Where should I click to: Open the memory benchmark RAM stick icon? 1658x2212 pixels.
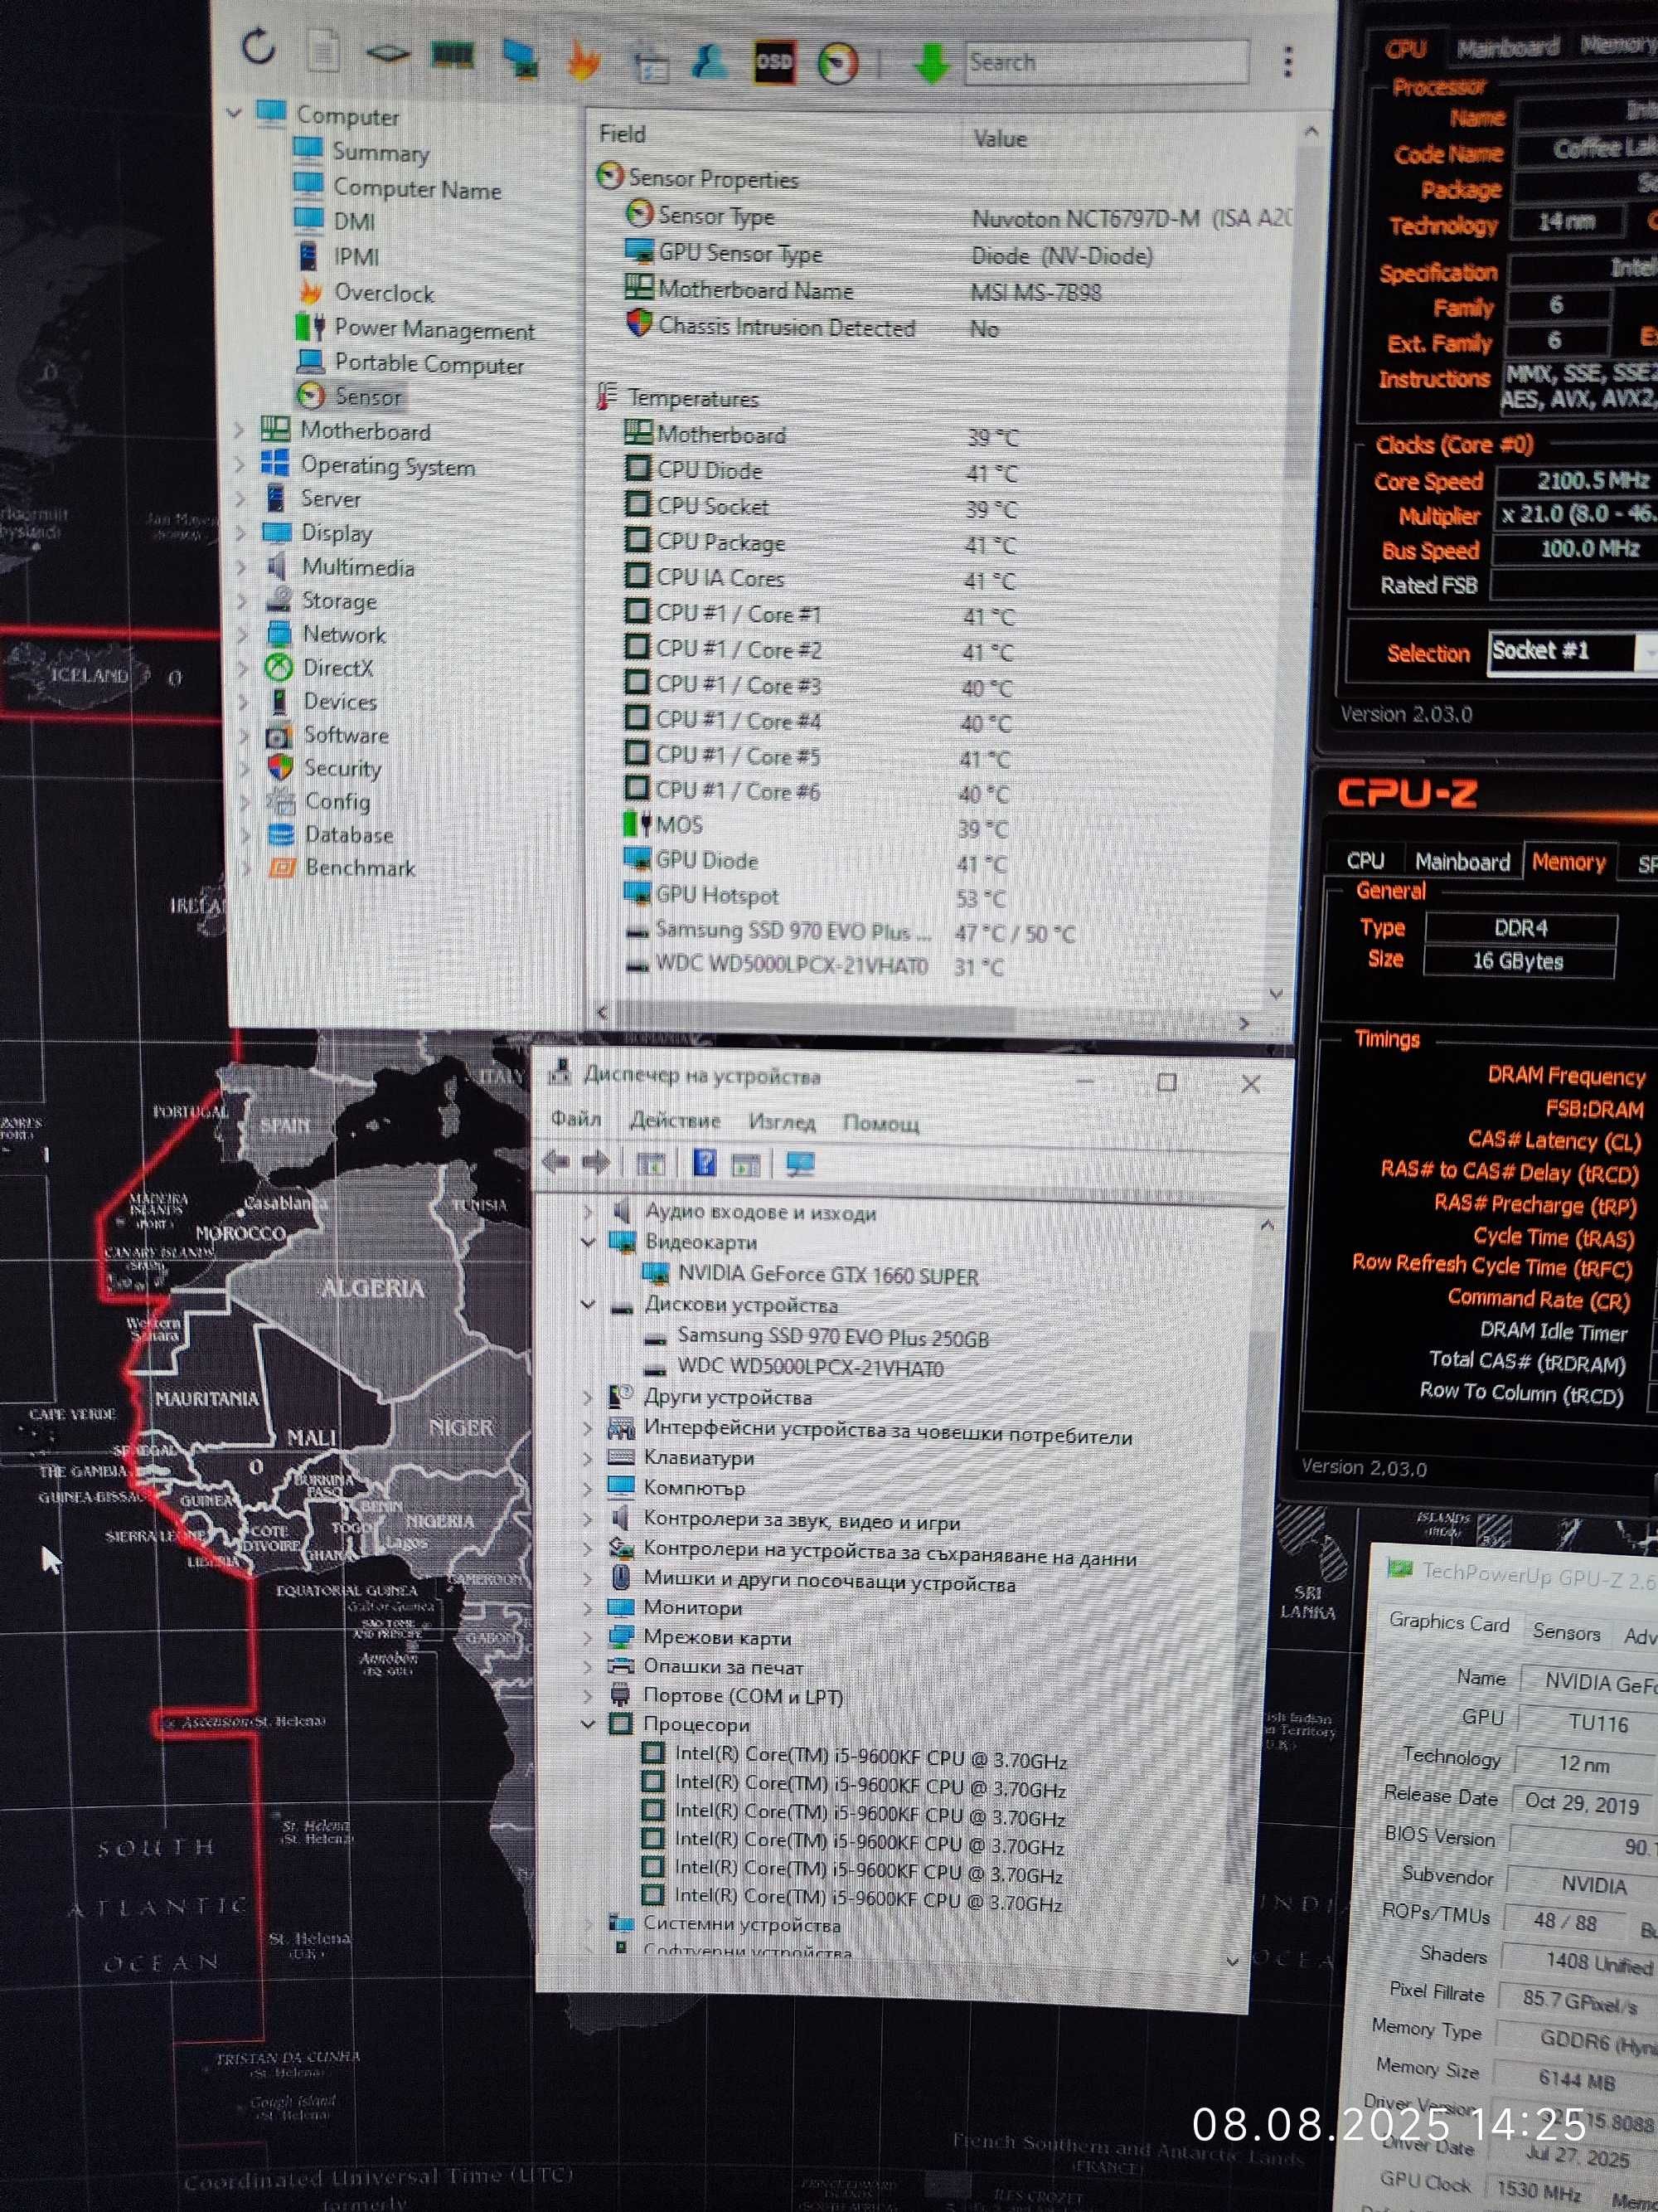(452, 55)
